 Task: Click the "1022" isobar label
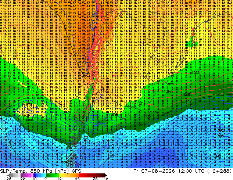[196, 73]
